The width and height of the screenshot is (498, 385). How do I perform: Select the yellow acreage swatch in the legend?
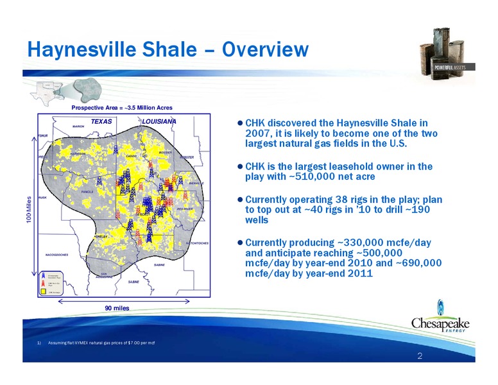44,291
